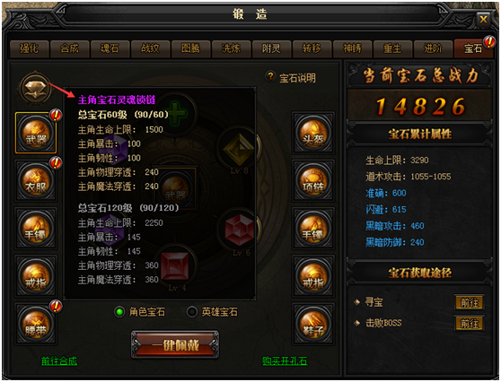Select the 腰带 belt equipment slot
The image size is (501, 382).
36,324
